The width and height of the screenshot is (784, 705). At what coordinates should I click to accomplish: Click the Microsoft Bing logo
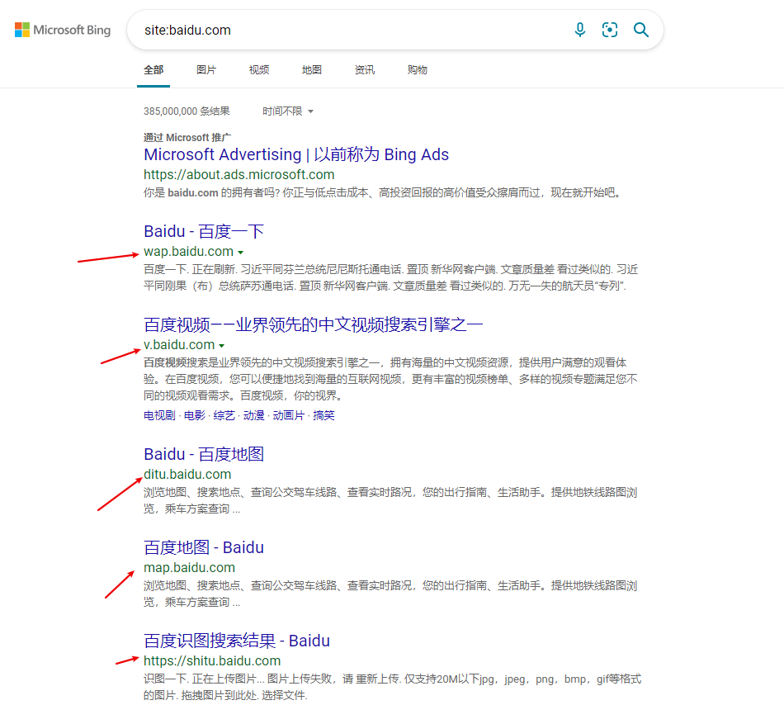click(63, 31)
